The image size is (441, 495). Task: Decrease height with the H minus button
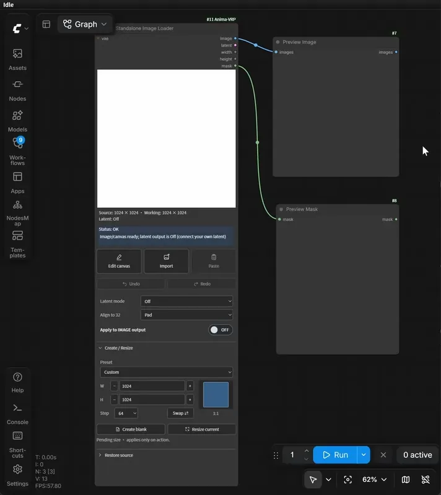(x=115, y=400)
